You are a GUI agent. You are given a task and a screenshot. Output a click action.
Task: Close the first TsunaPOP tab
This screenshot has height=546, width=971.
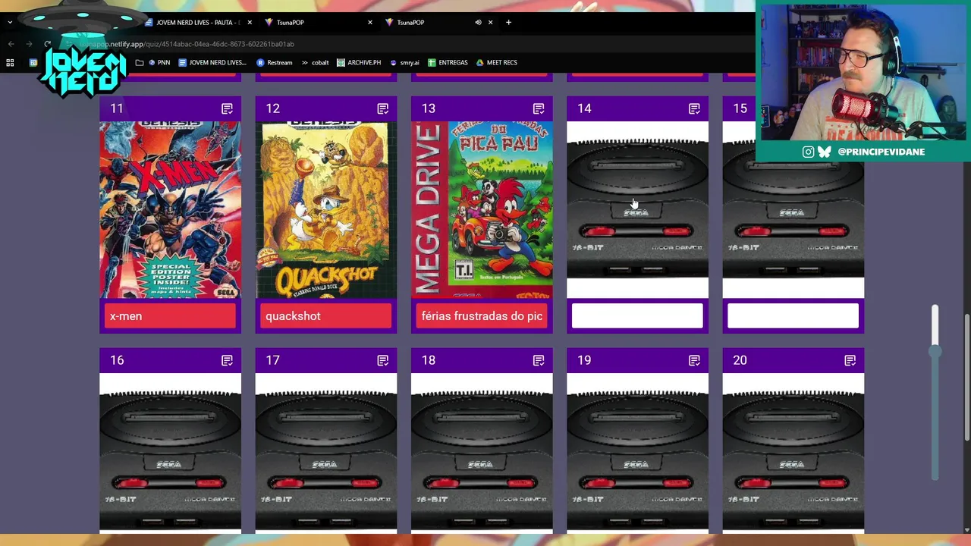point(369,23)
